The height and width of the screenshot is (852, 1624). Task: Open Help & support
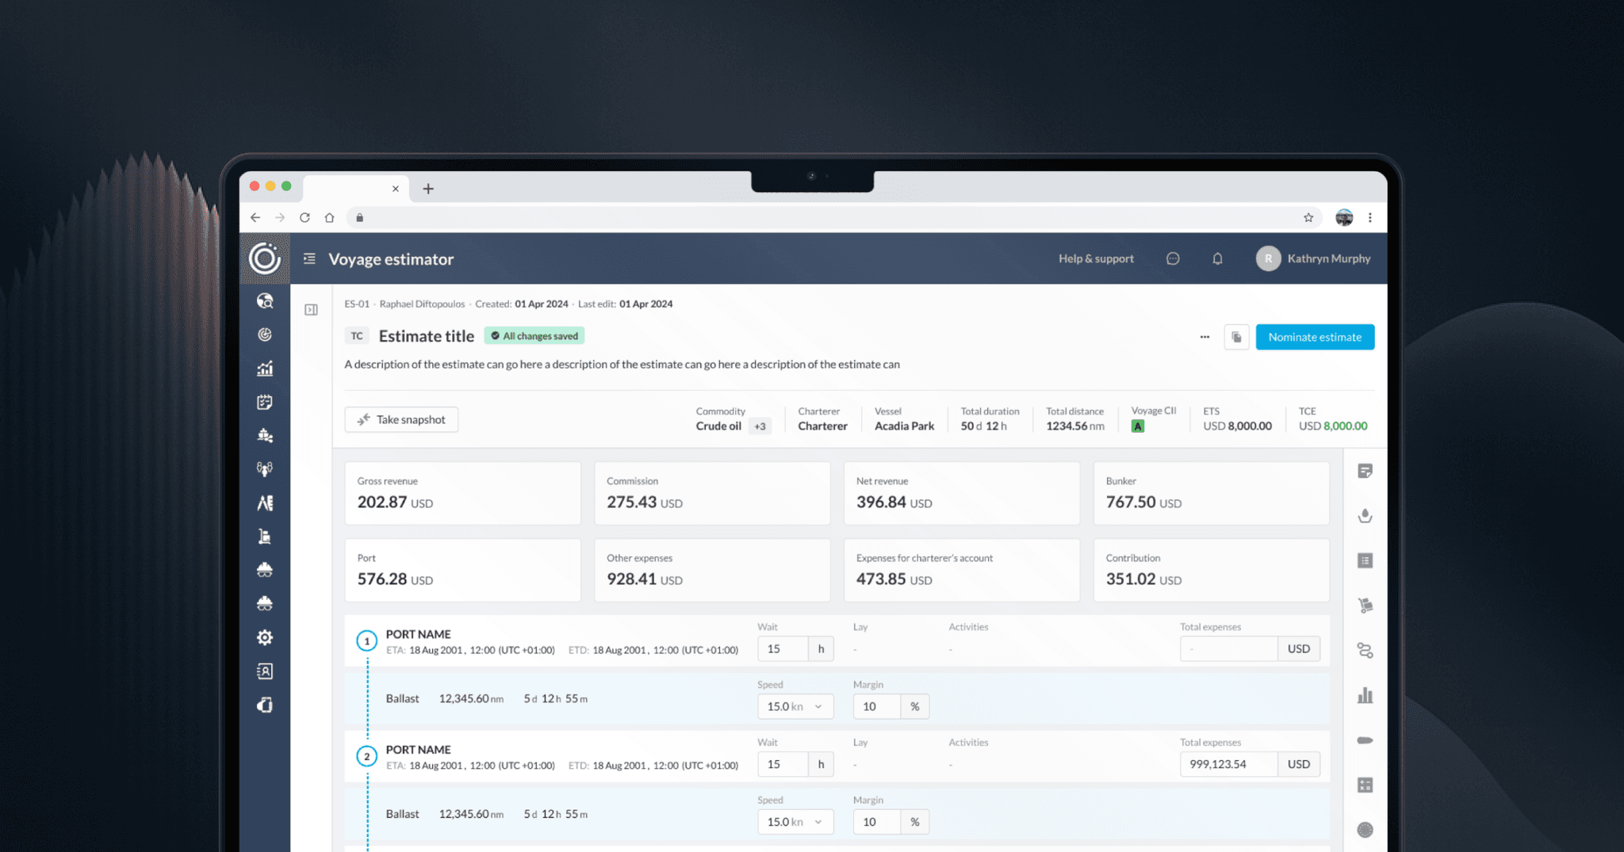[x=1096, y=258]
